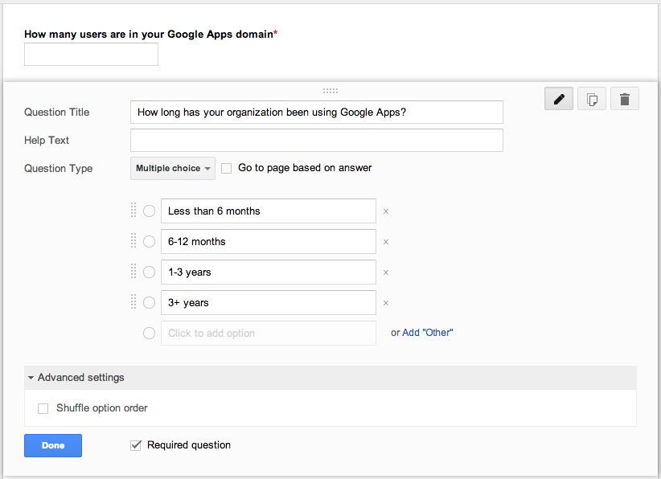Click the Add "Other" link

click(427, 333)
